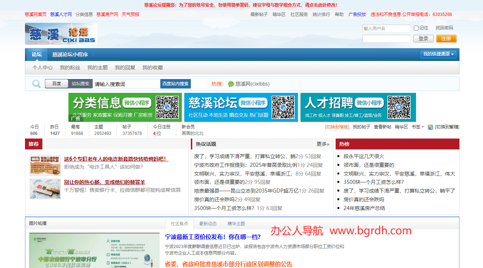483x268 pixels.
Task: Open 个人中心 menu item
Action: click(42, 67)
